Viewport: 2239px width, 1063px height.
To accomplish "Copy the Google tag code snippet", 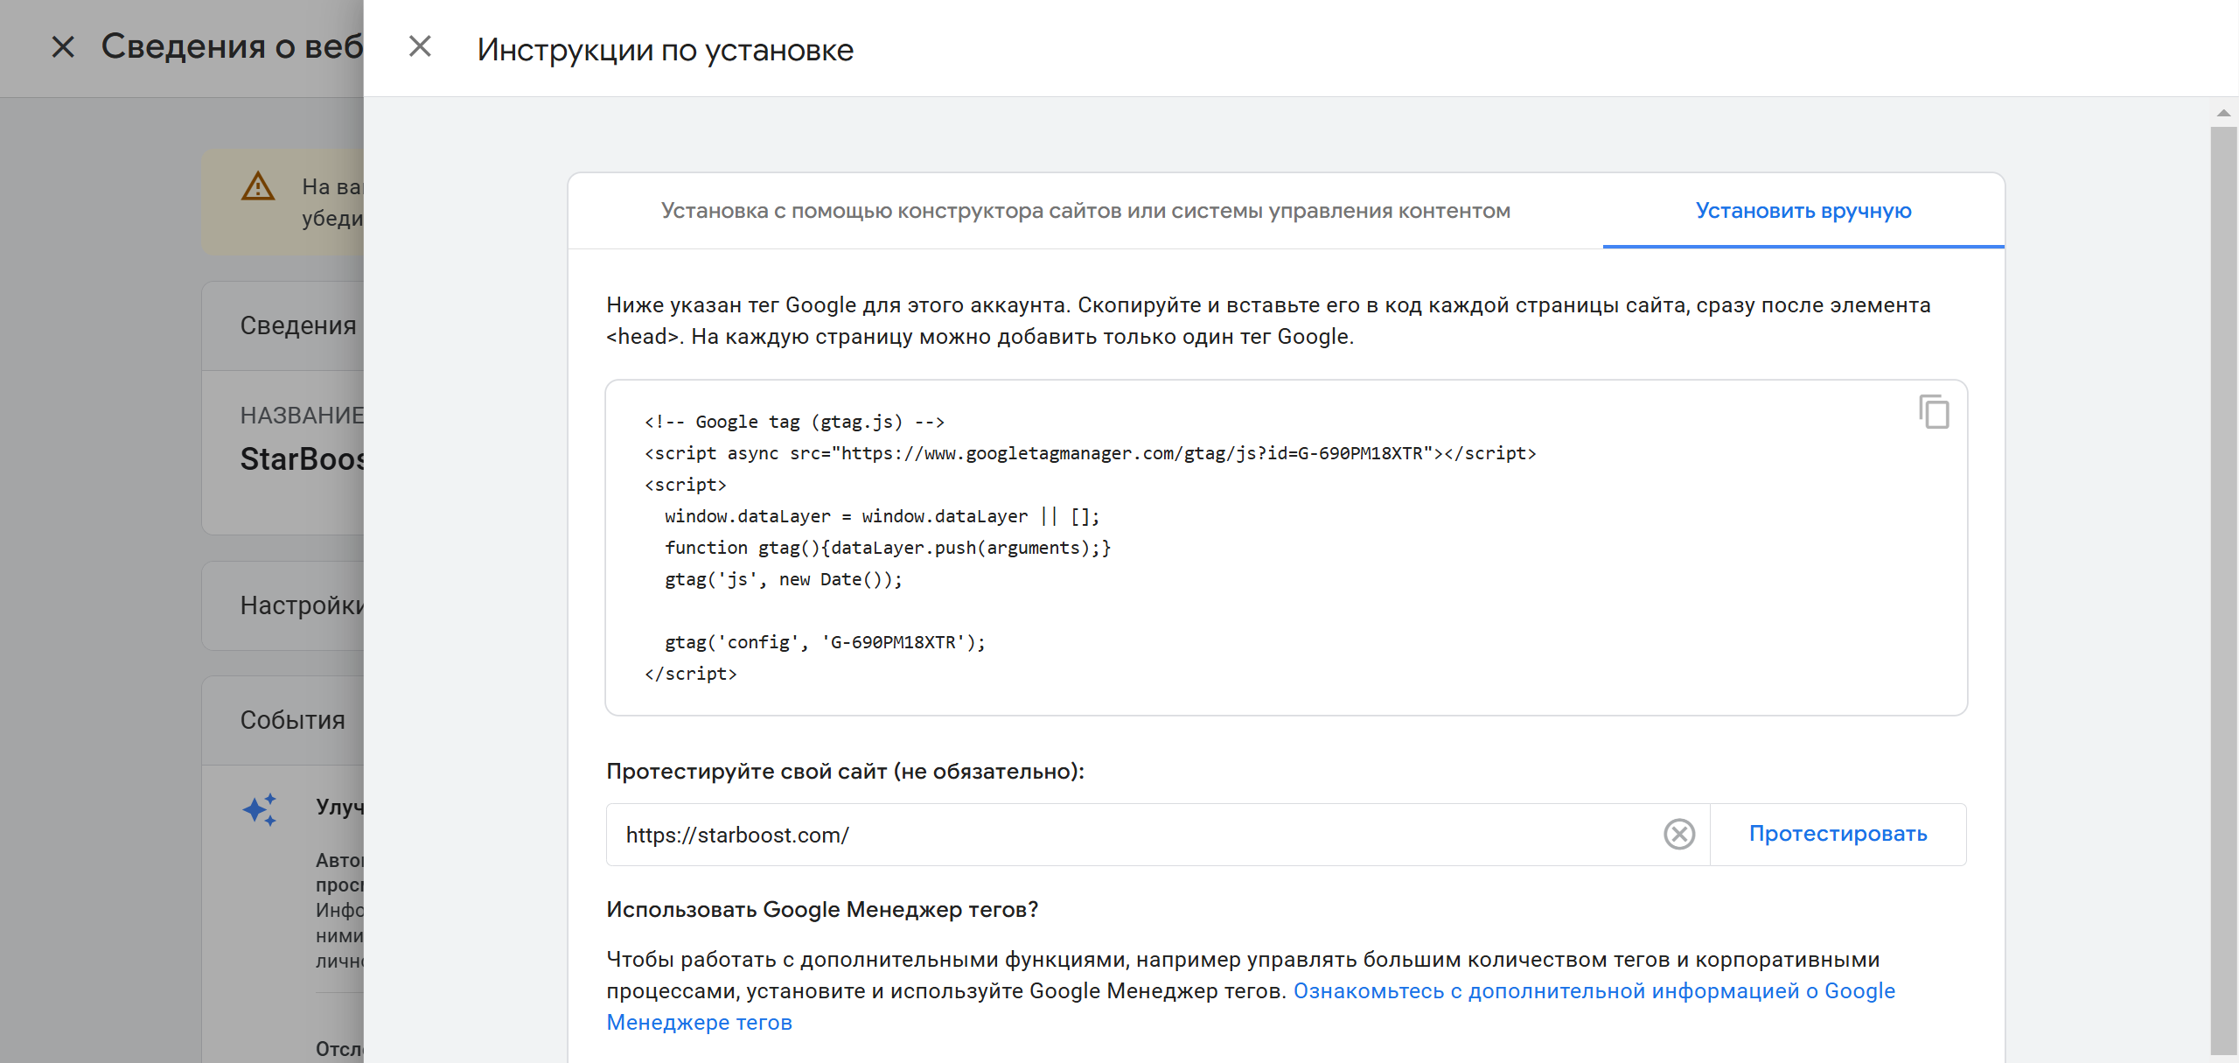I will (x=1934, y=412).
